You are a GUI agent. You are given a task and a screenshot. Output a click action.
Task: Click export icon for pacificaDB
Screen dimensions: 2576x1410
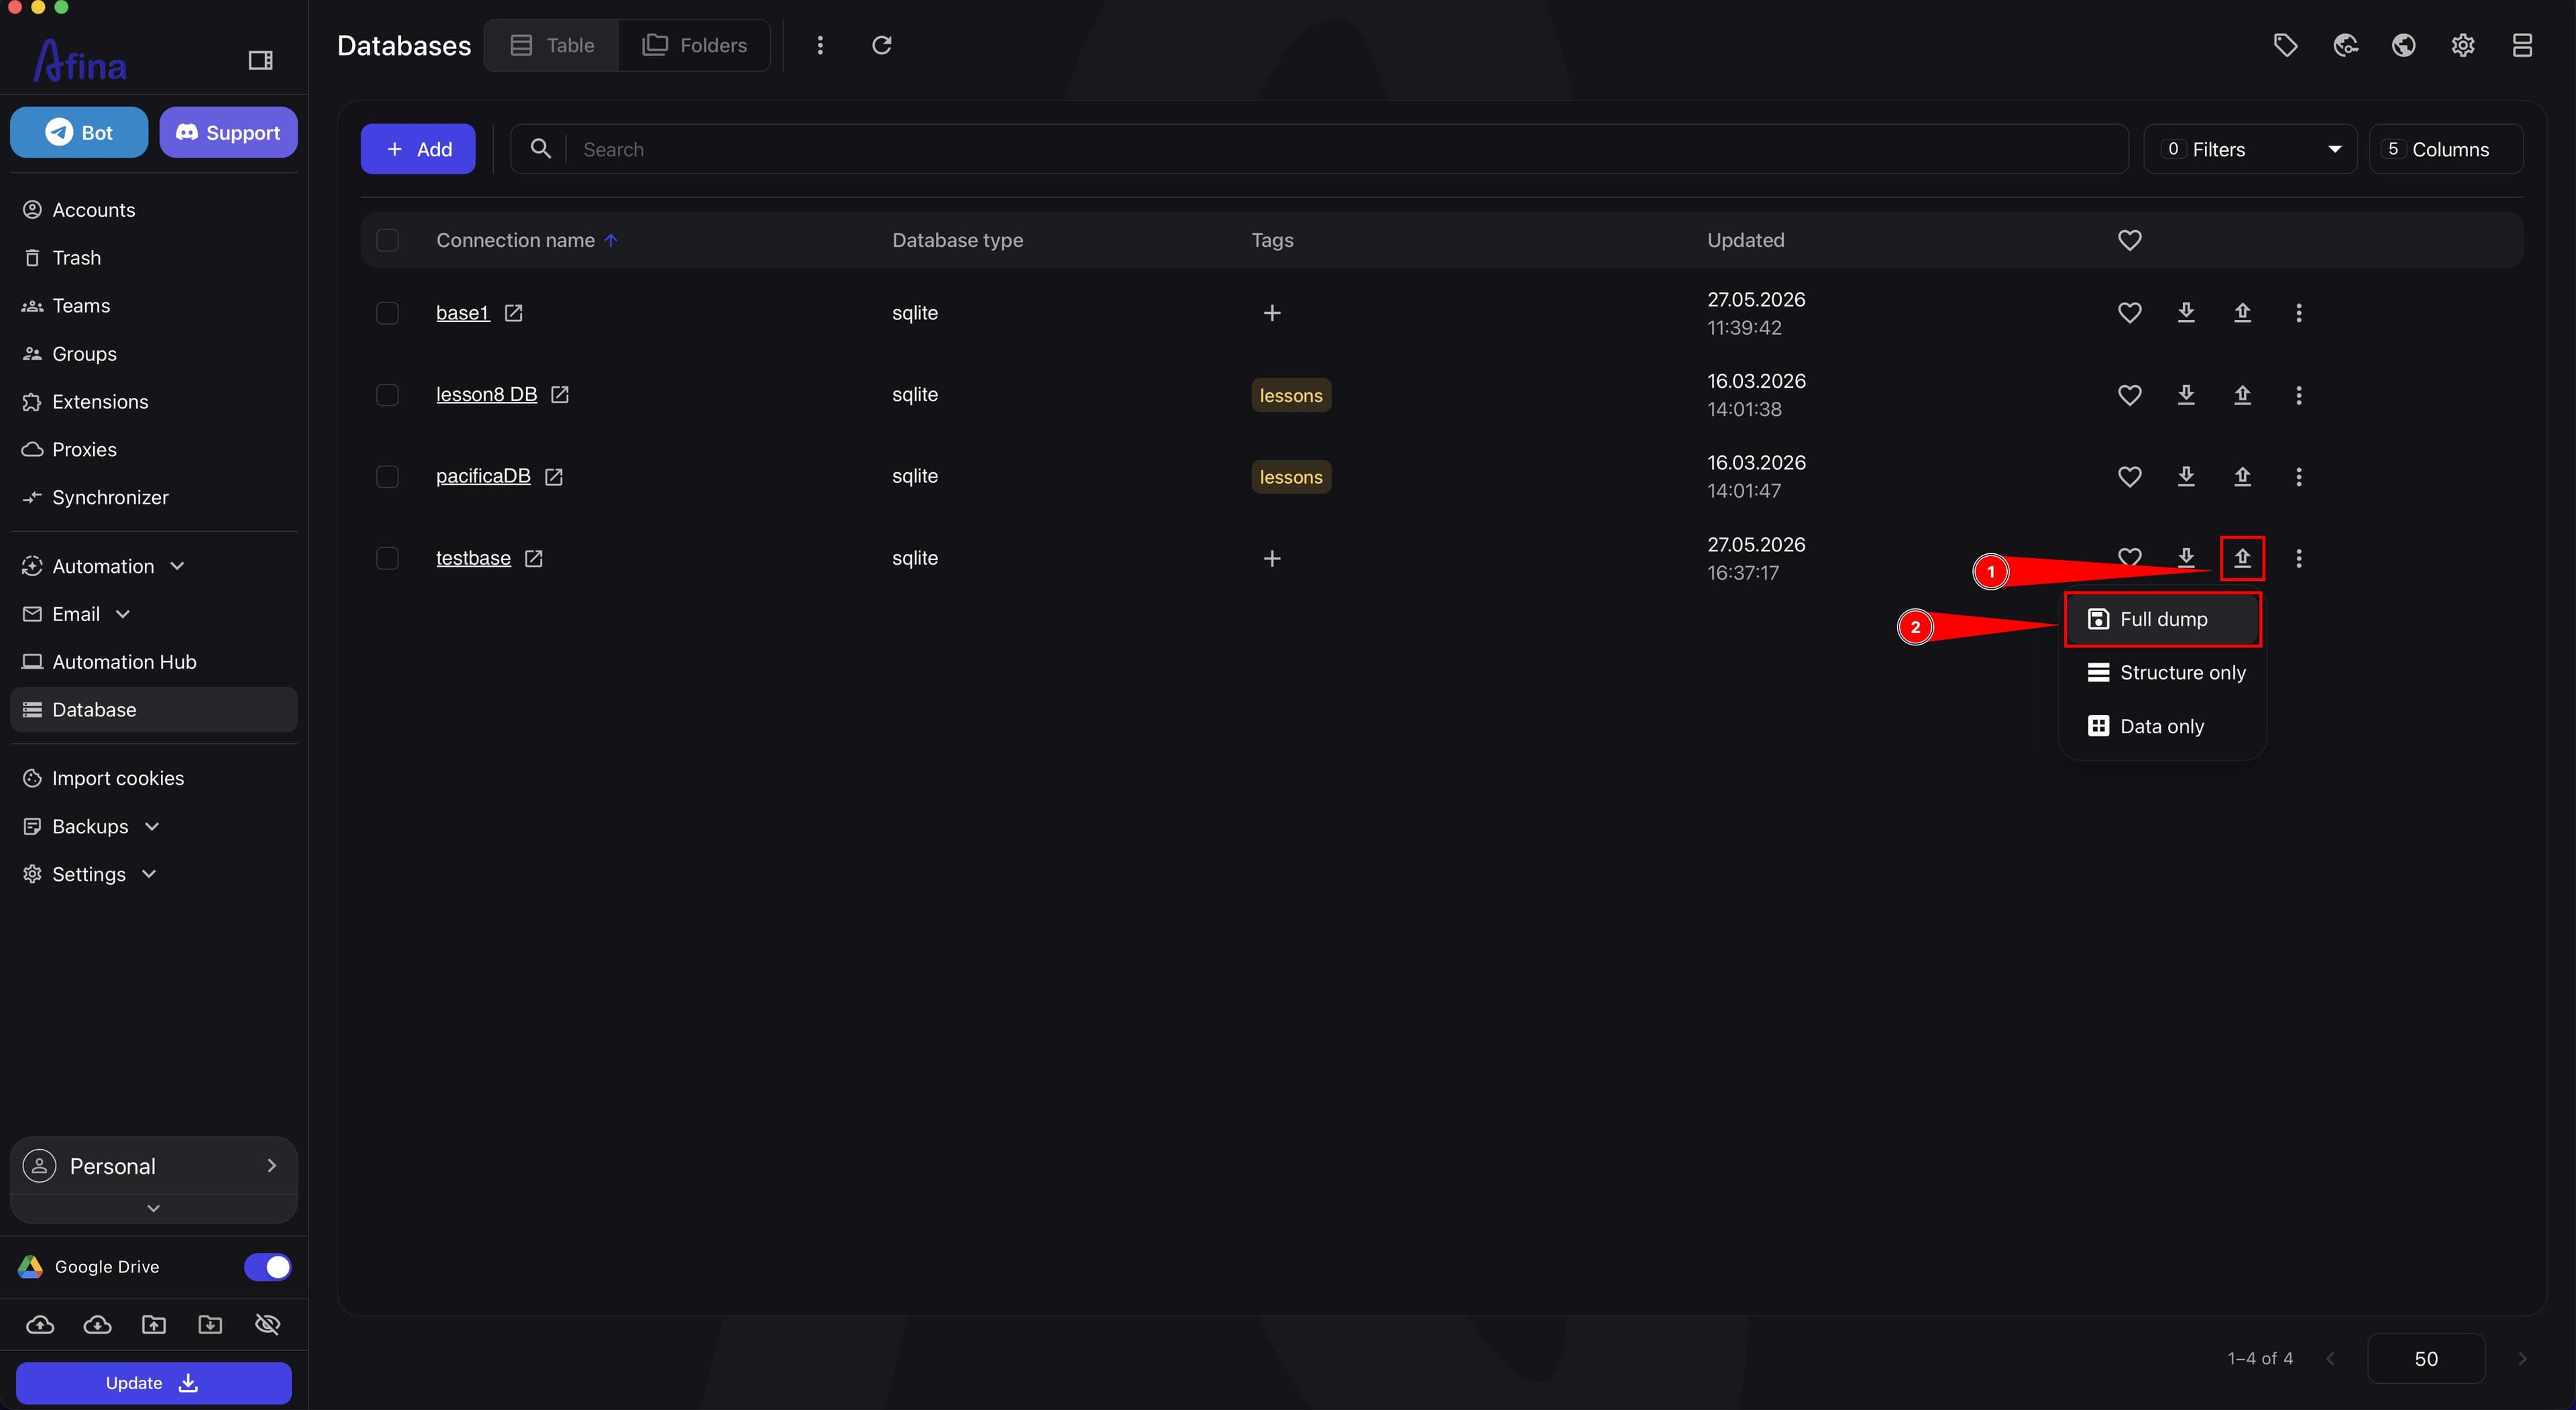[2242, 477]
